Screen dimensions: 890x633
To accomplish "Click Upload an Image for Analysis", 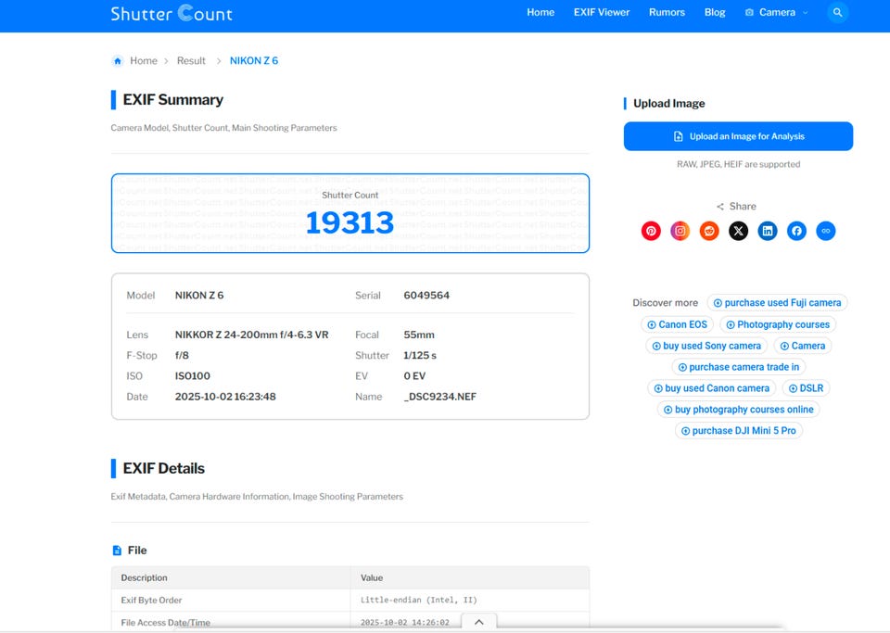I will 738,136.
